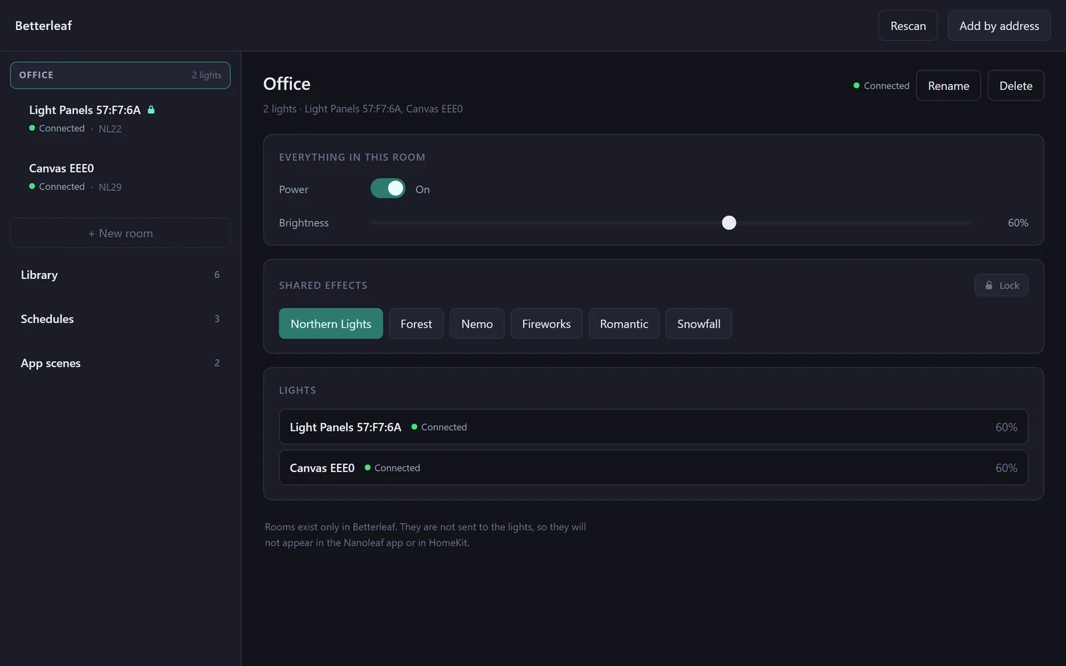1066x666 pixels.
Task: Click the '2 lights' count in the Office header
Action: click(207, 75)
